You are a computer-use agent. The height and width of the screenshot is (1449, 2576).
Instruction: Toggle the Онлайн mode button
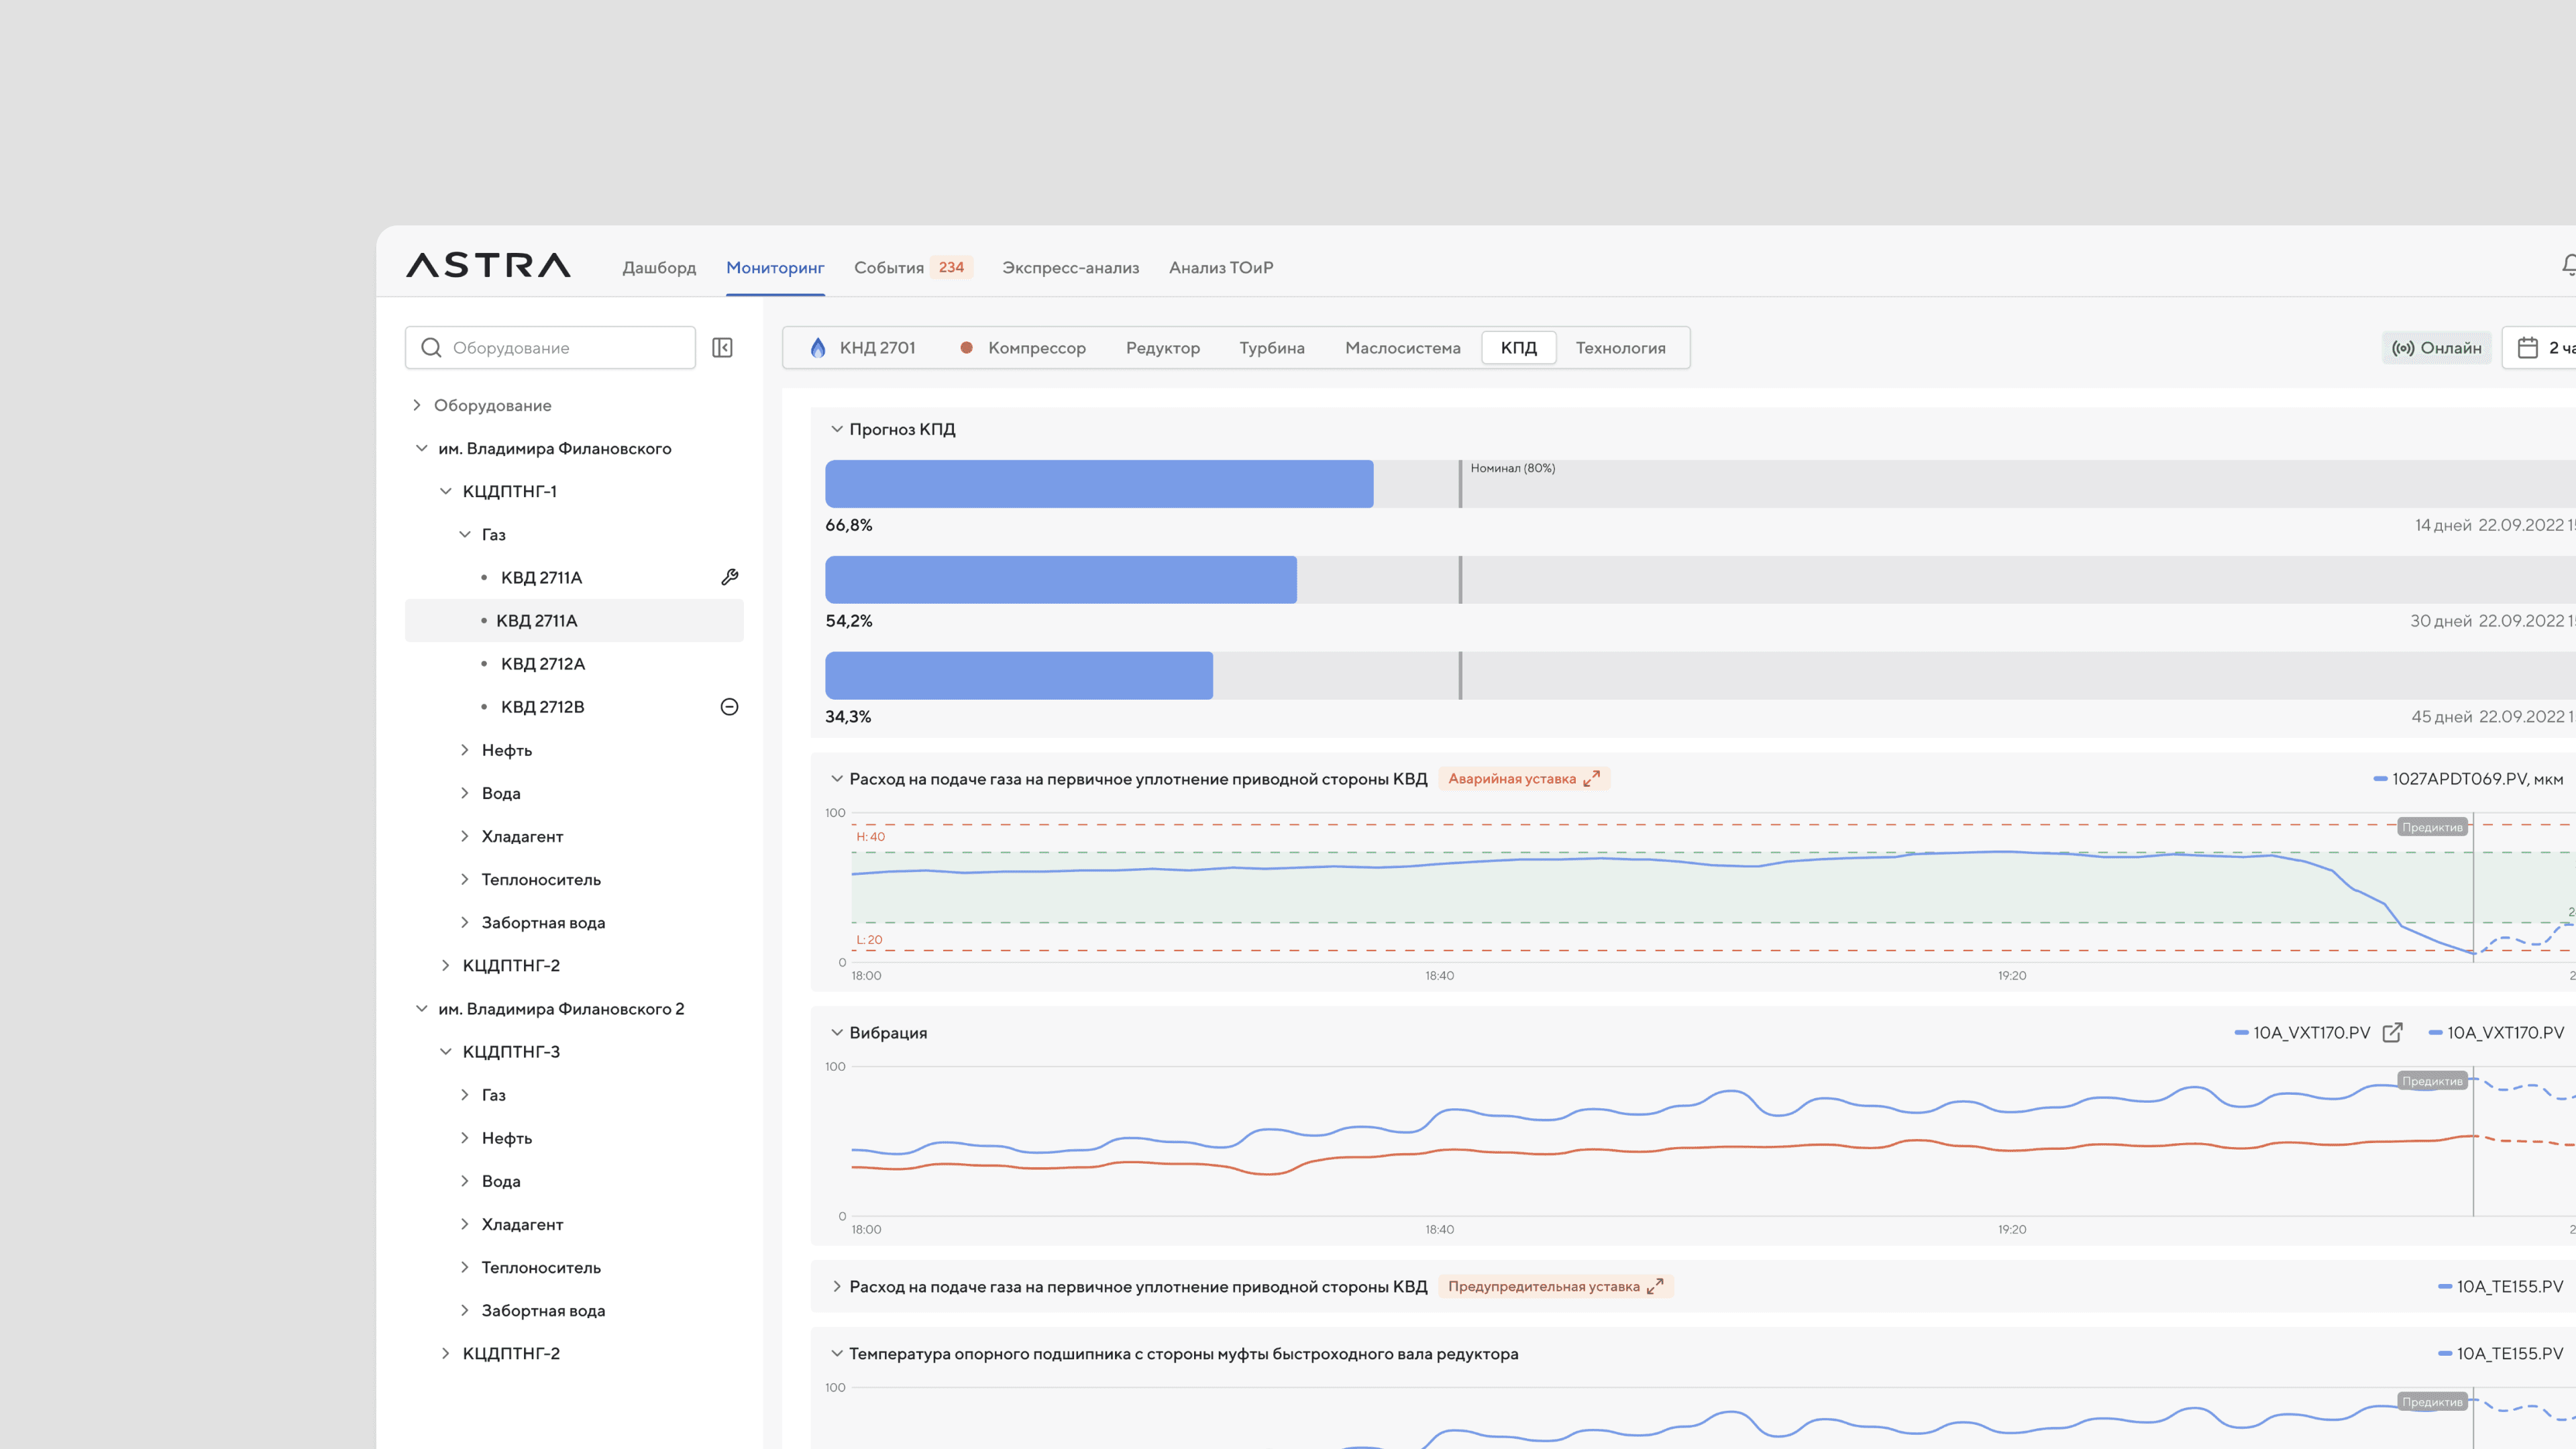2436,347
